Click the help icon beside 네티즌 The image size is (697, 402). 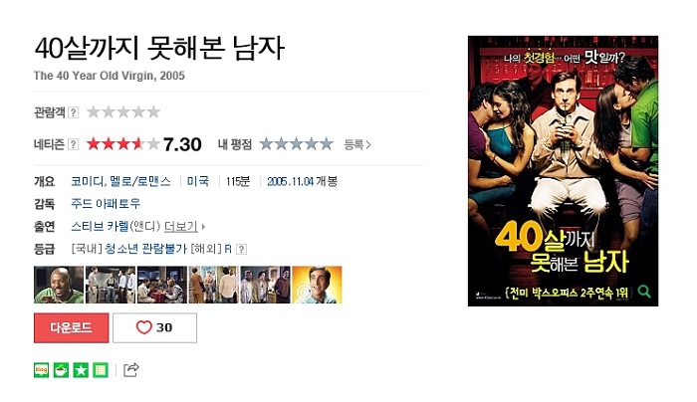click(74, 144)
